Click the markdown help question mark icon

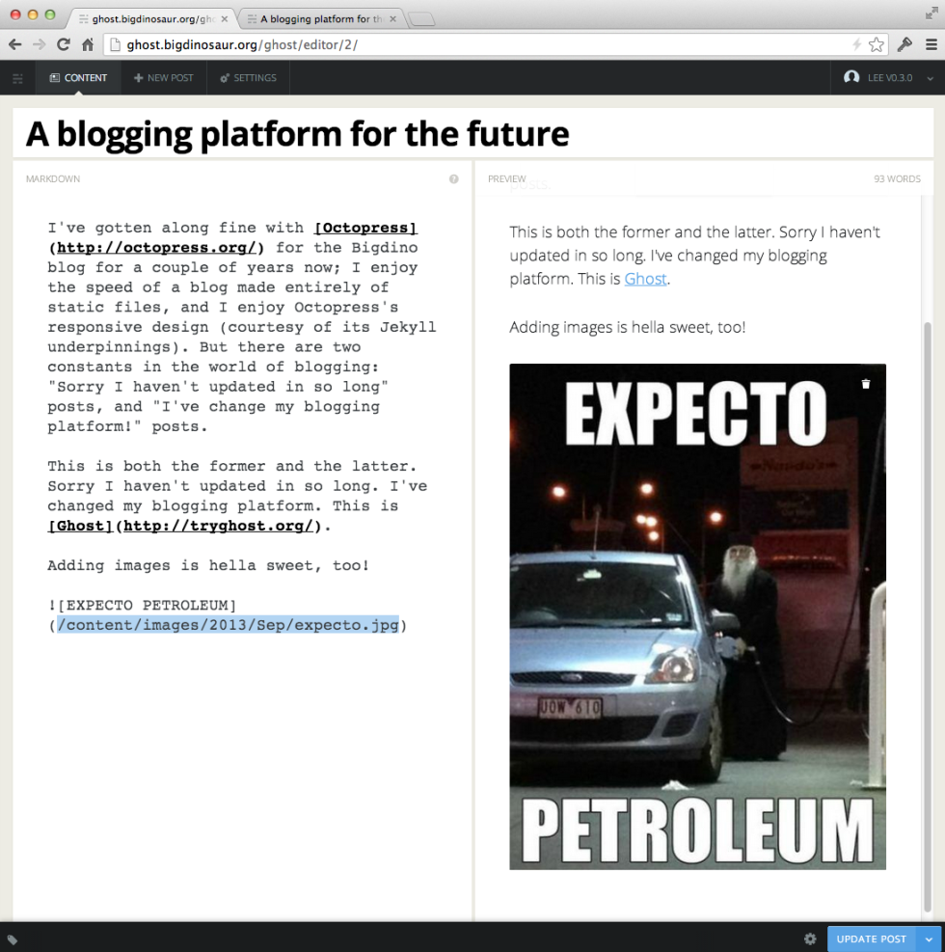tap(453, 178)
